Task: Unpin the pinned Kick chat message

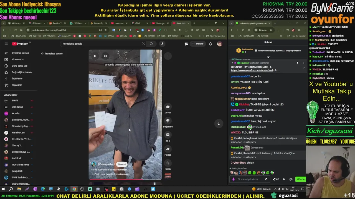Action: tap(297, 63)
